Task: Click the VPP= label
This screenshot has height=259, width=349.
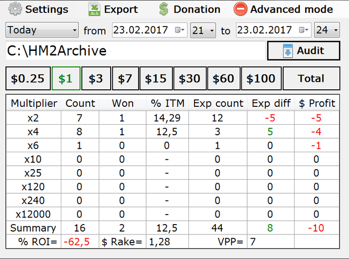Action: (x=230, y=242)
